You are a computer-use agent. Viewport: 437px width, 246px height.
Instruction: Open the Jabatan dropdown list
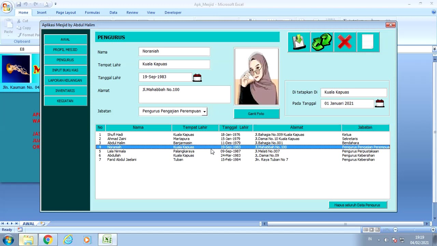(x=204, y=111)
